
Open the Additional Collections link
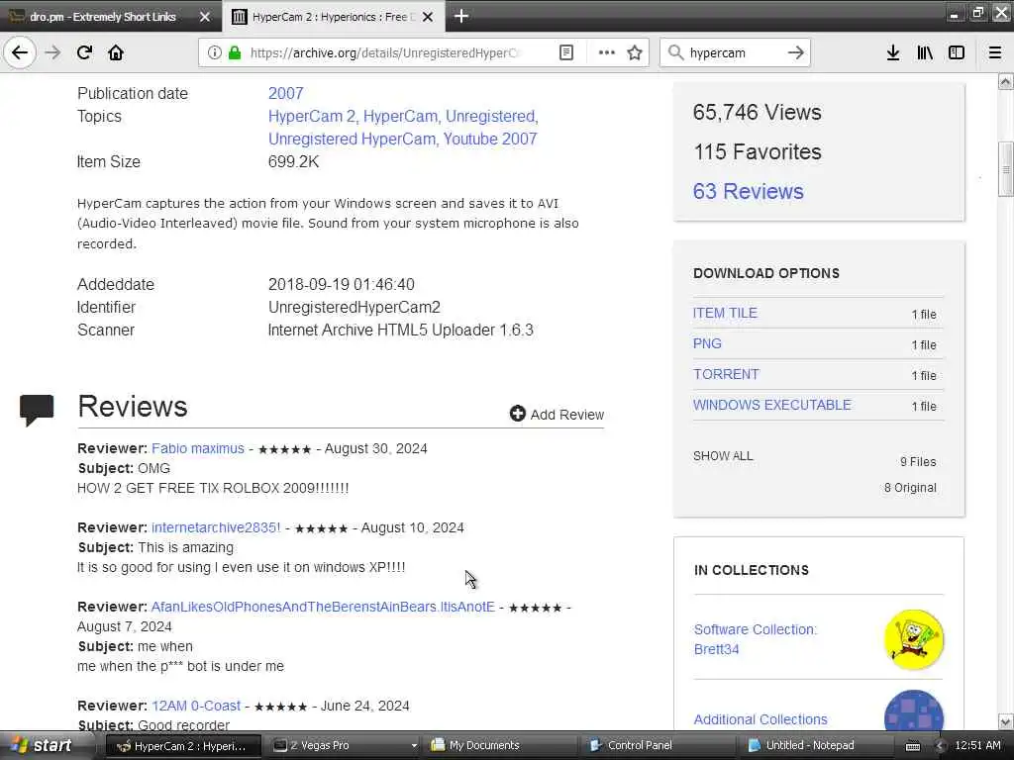click(760, 719)
